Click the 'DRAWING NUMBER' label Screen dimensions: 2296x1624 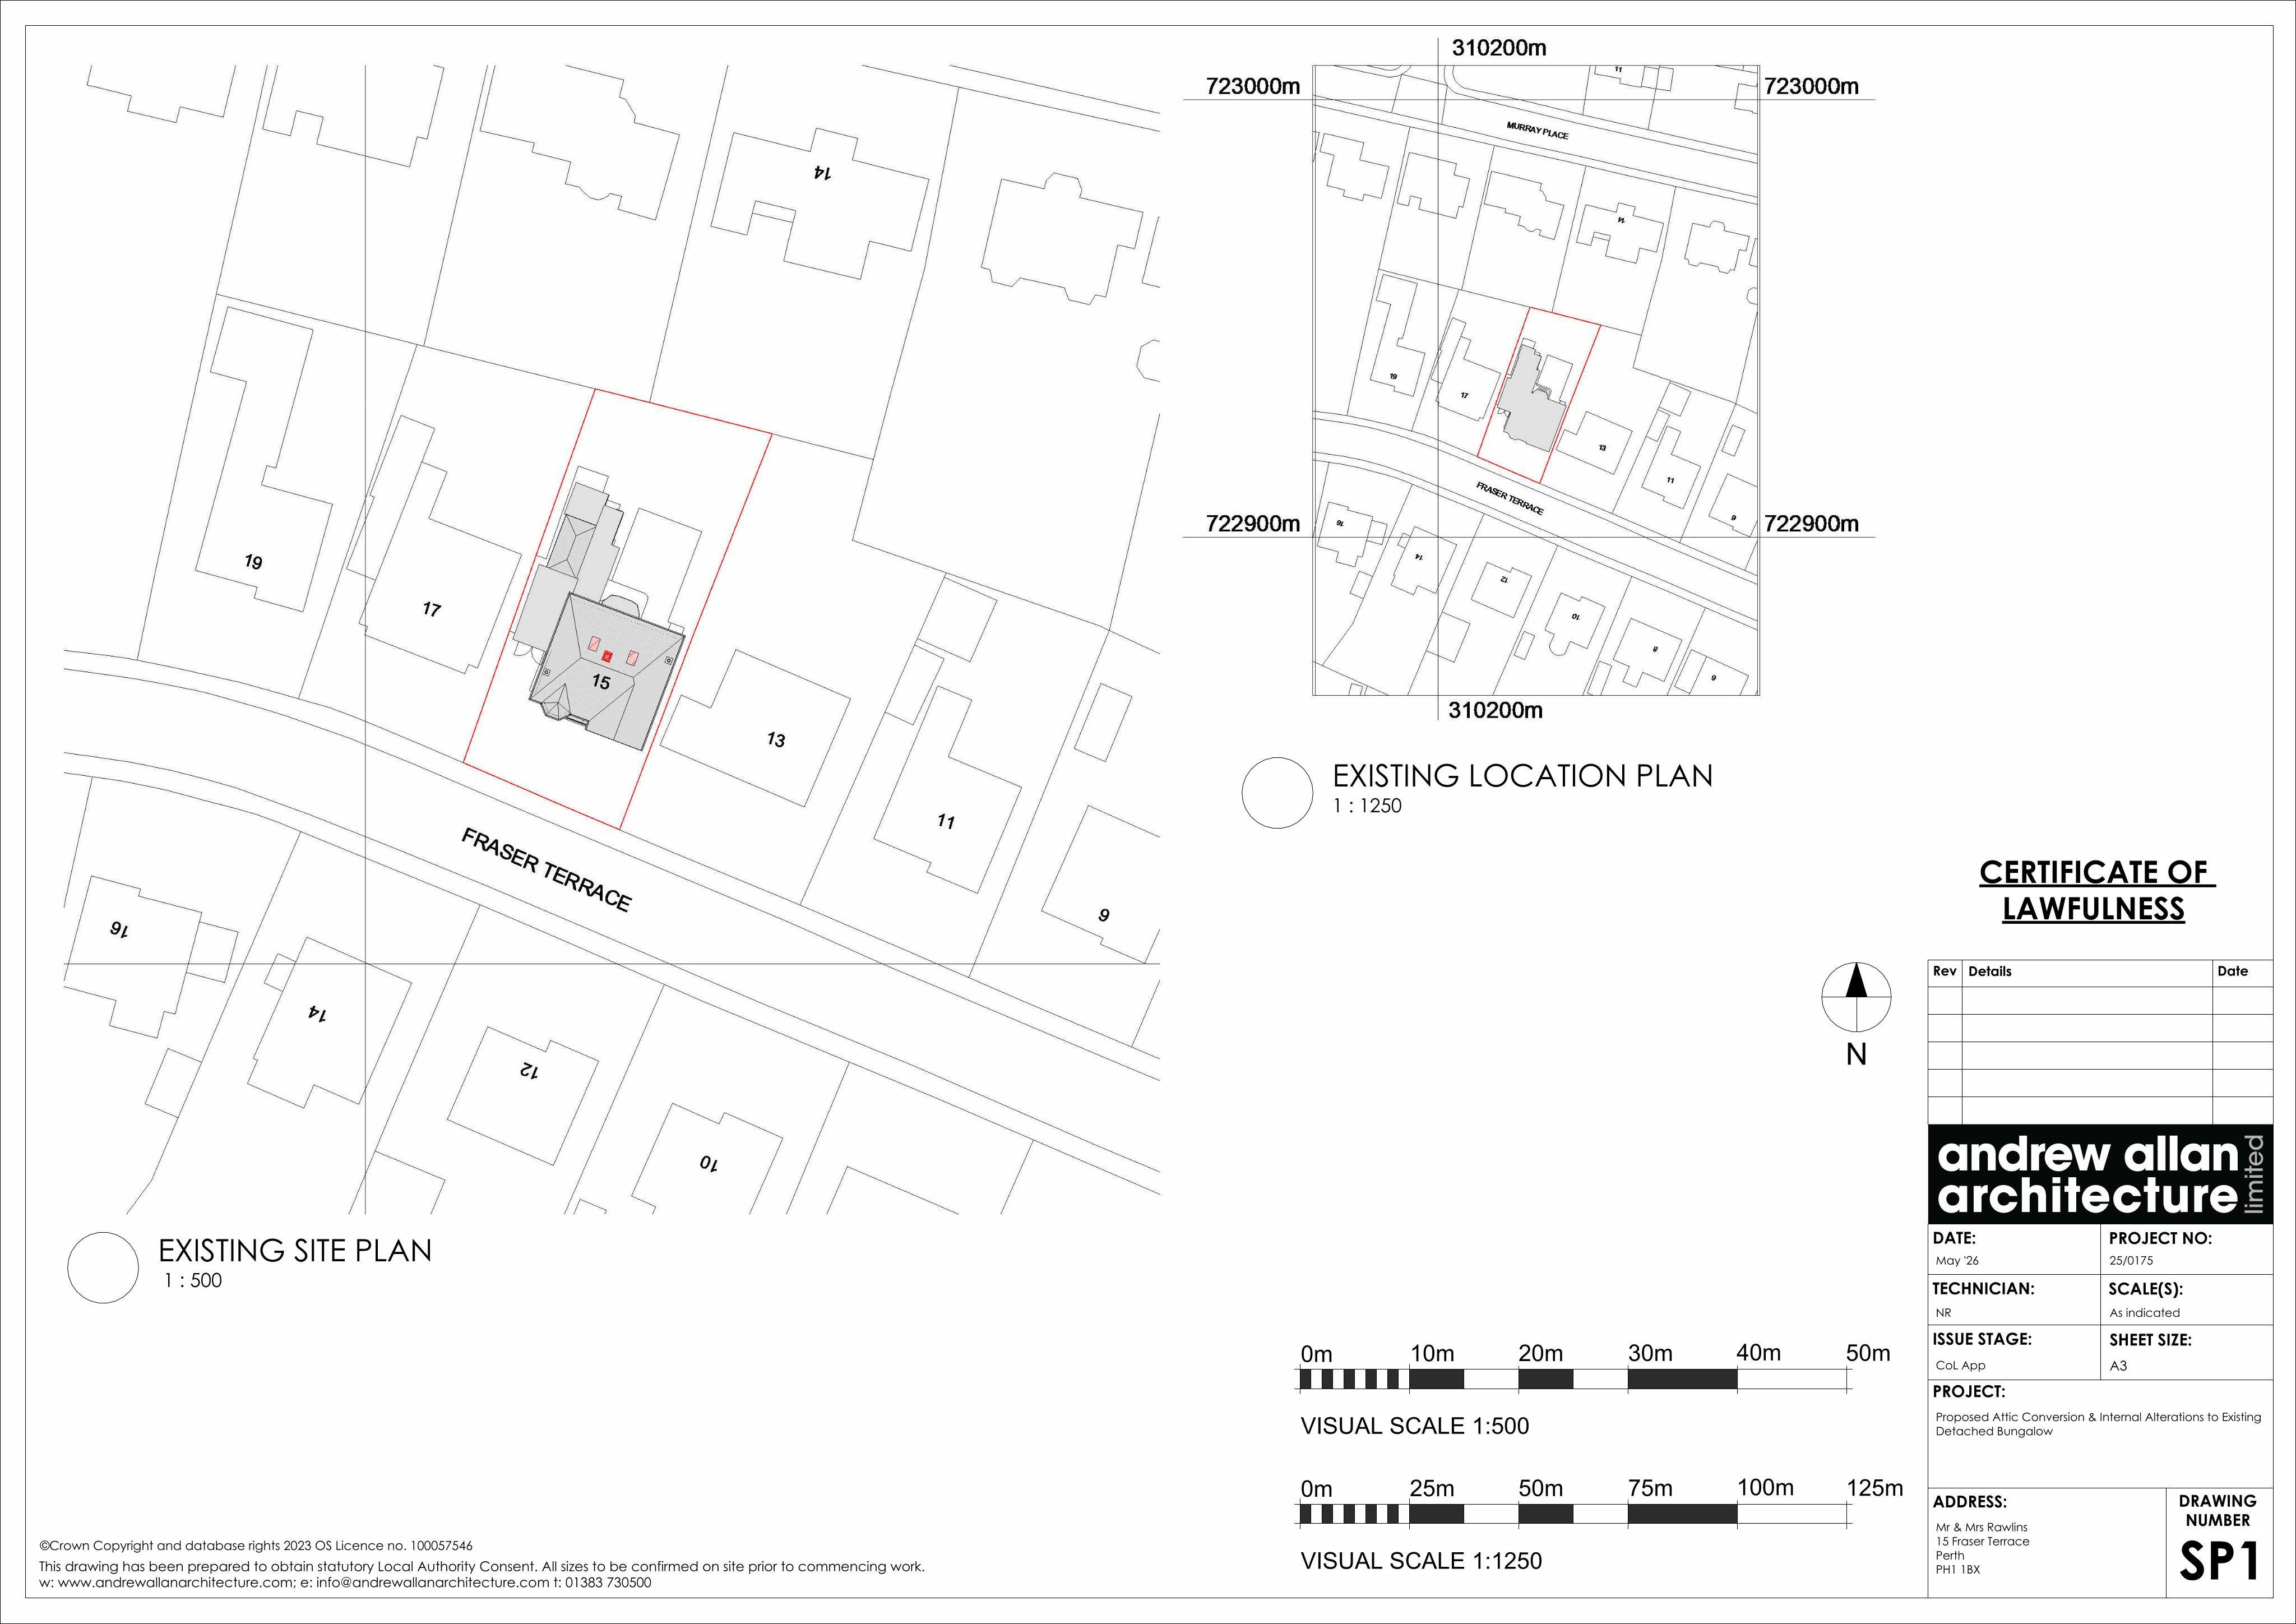click(2217, 1510)
